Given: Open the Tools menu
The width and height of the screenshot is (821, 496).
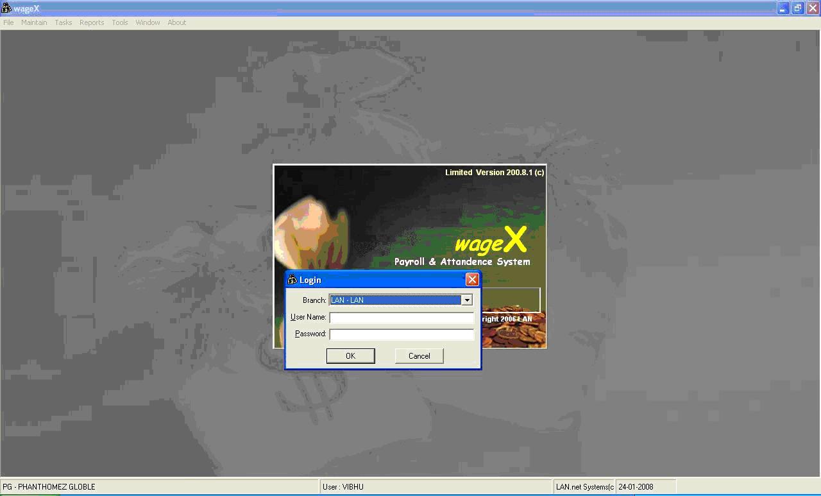Looking at the screenshot, I should click(120, 22).
